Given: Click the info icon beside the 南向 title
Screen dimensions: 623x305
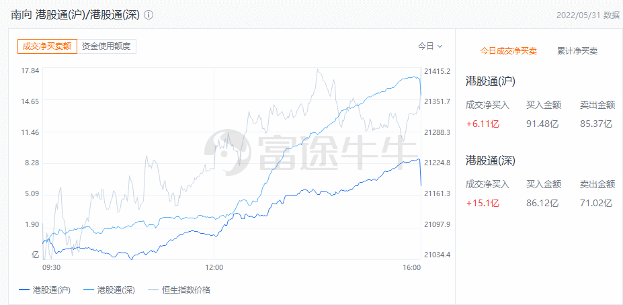Looking at the screenshot, I should 149,15.
